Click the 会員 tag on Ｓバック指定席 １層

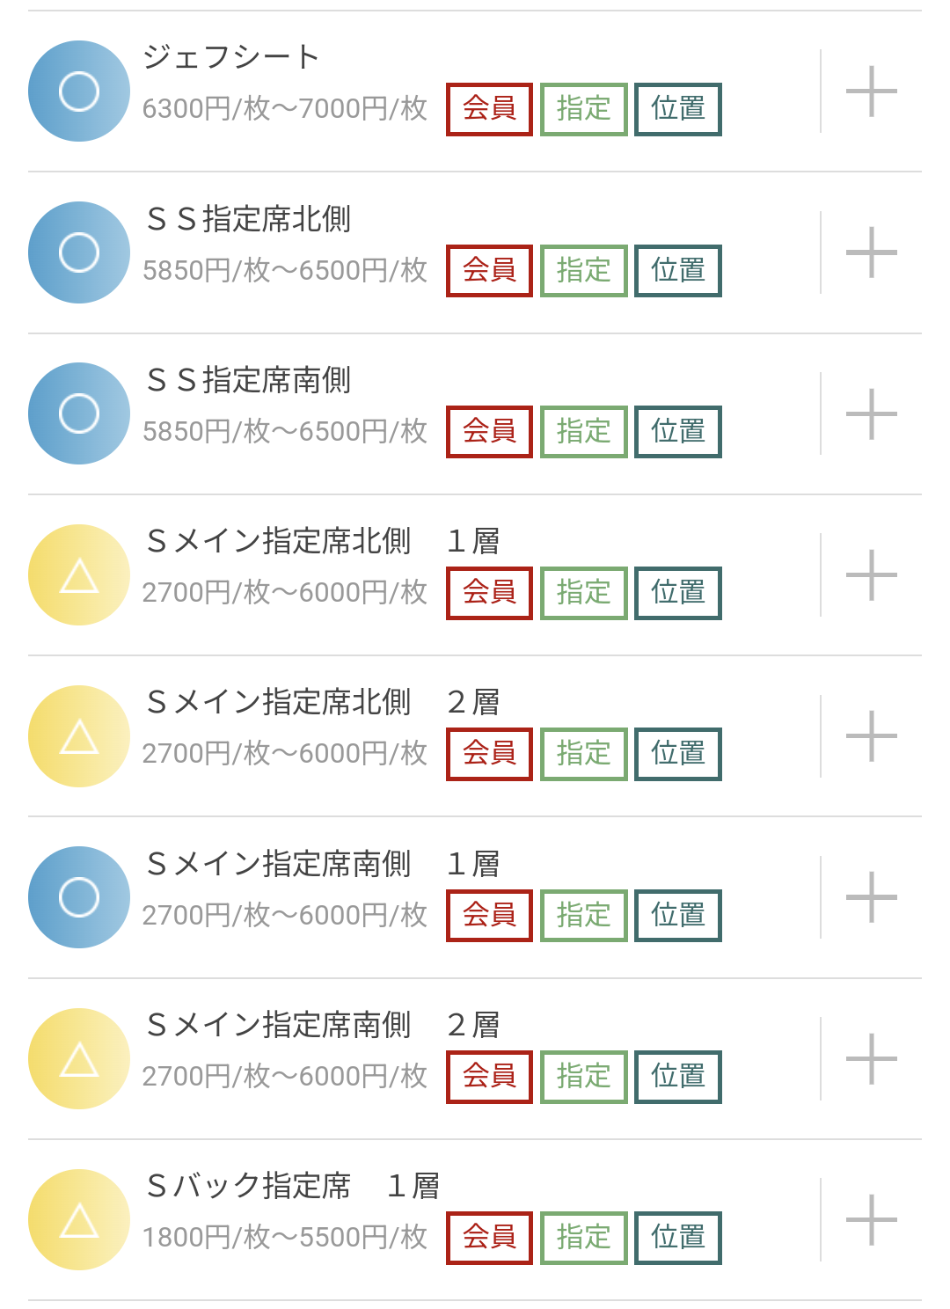(489, 1238)
